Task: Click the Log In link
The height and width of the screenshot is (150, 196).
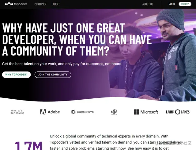Action: tap(172, 4)
